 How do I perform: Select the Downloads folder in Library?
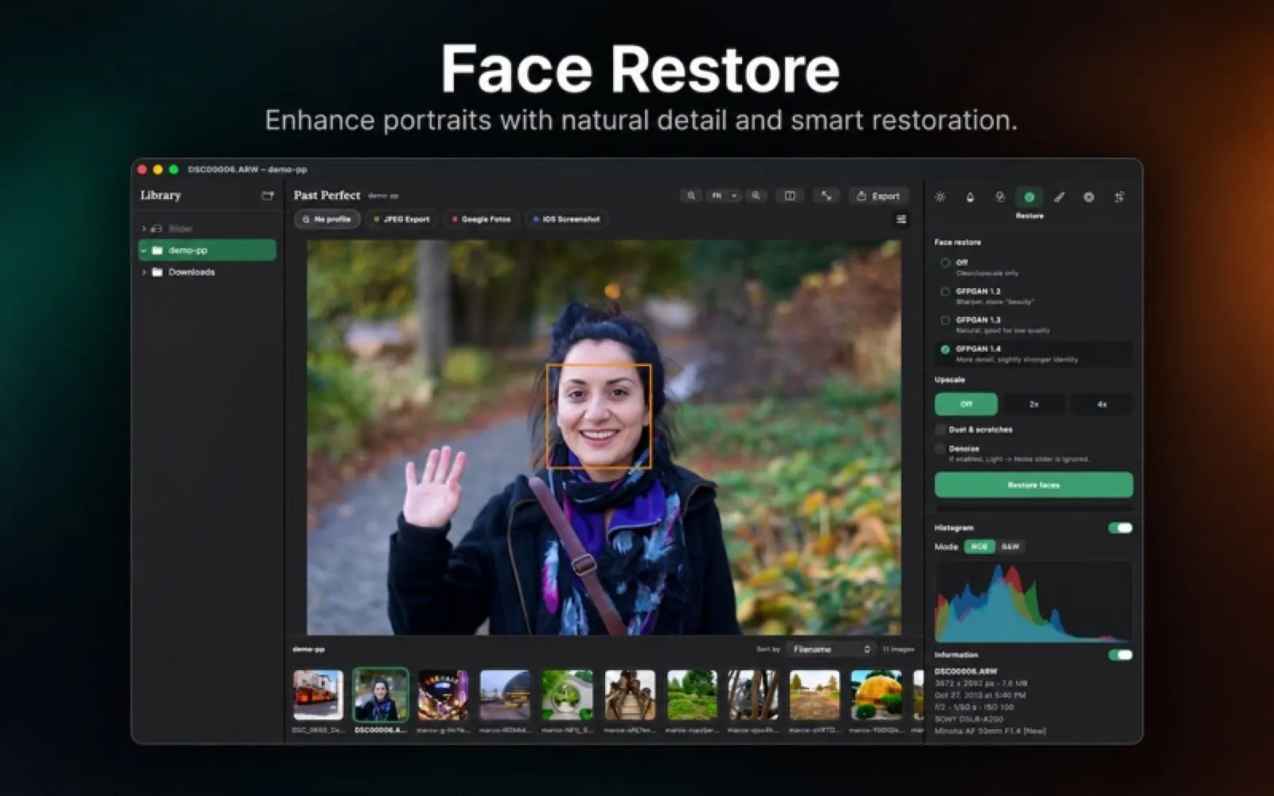tap(207, 272)
